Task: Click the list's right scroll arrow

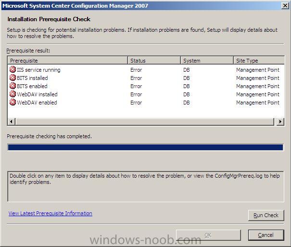Action: pos(280,122)
